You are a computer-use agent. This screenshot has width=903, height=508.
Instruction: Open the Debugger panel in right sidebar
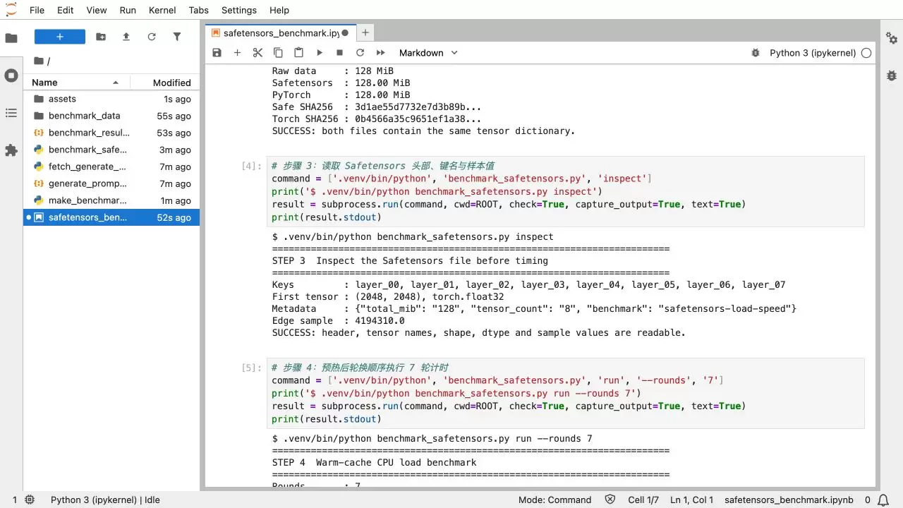click(x=892, y=75)
